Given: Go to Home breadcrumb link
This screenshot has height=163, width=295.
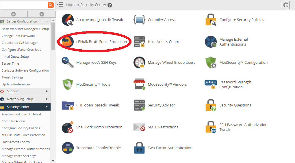Looking at the screenshot, I should tap(71, 5).
